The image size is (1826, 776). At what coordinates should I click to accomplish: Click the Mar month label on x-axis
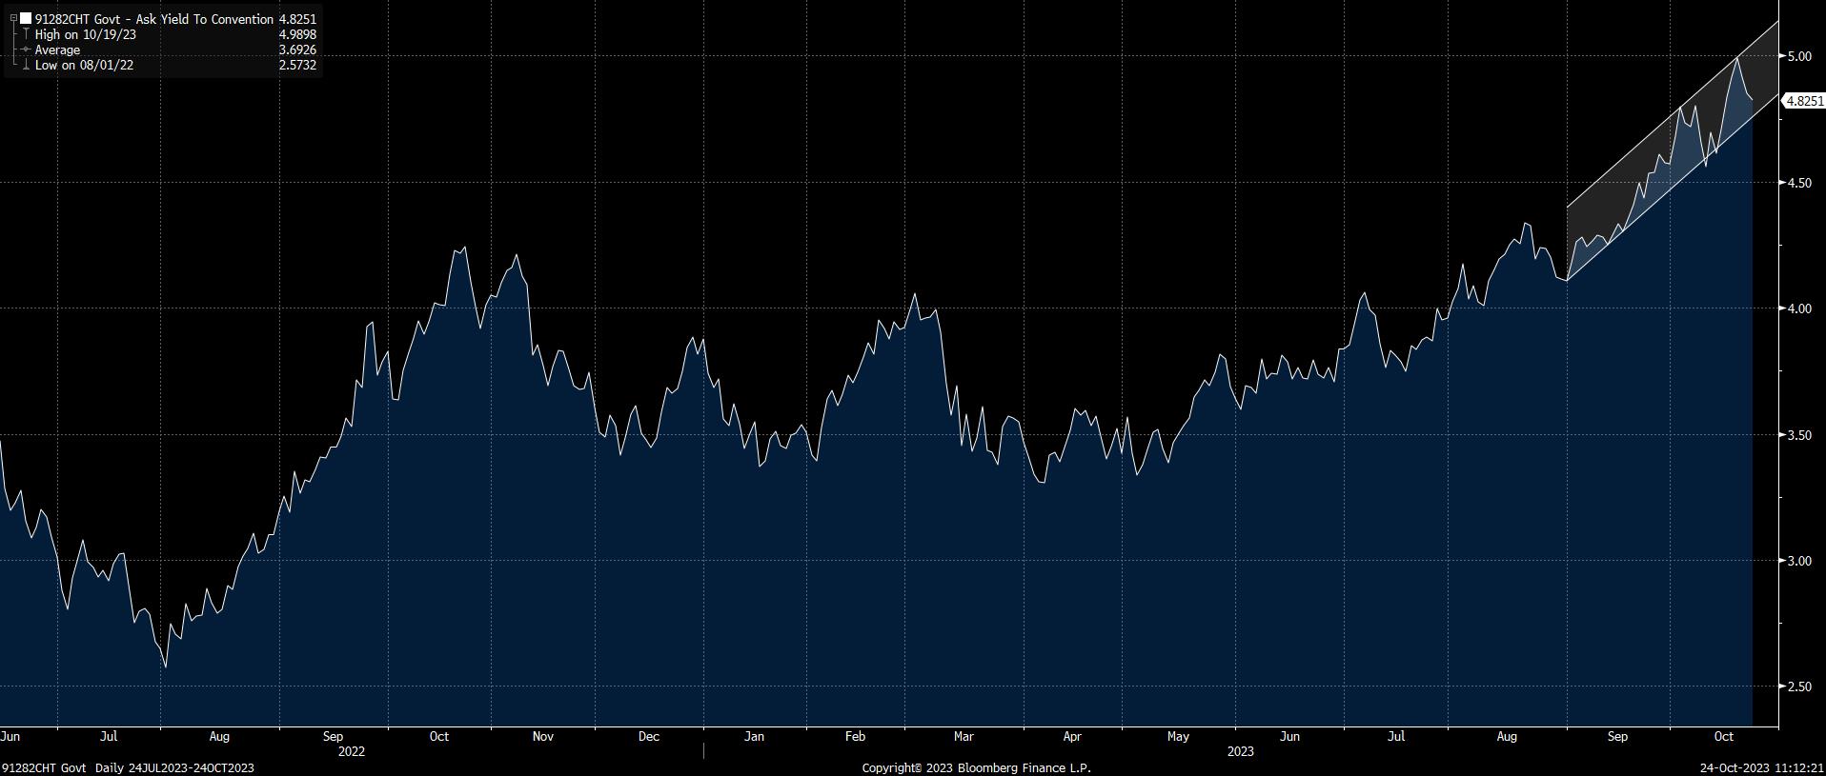click(964, 736)
